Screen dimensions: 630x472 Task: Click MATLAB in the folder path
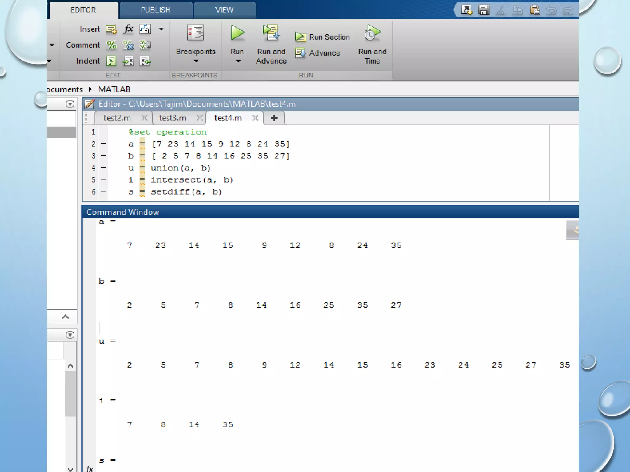pos(114,89)
